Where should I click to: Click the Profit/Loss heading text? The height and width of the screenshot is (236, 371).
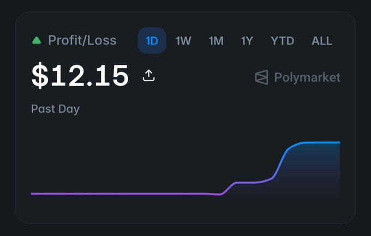pyautogui.click(x=82, y=40)
